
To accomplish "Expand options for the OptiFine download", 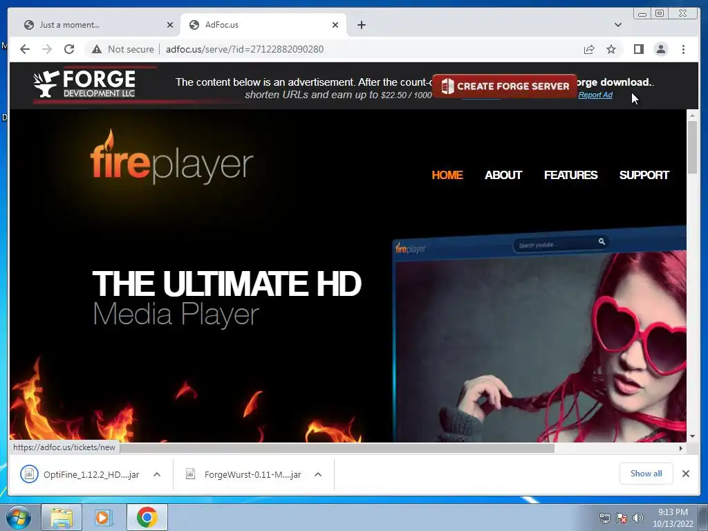I will coord(157,474).
